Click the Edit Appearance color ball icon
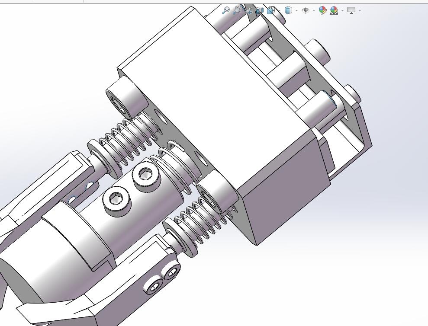Screen dimensions: 428x326 pyautogui.click(x=323, y=10)
